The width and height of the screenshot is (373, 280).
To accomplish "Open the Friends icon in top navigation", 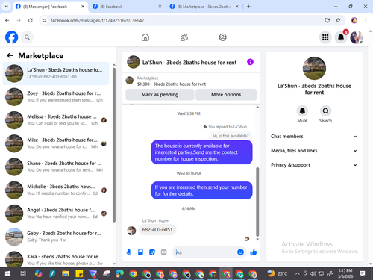I will point(184,37).
